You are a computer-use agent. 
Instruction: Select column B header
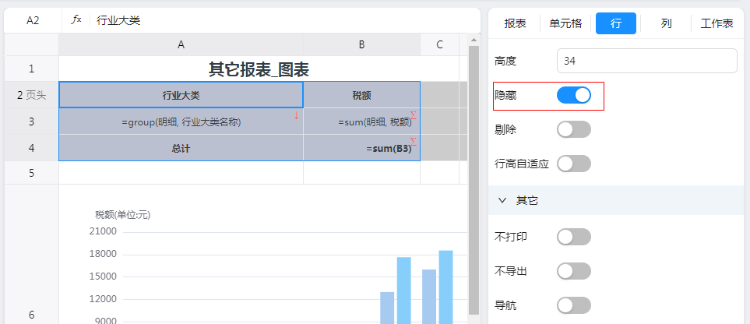click(x=361, y=44)
